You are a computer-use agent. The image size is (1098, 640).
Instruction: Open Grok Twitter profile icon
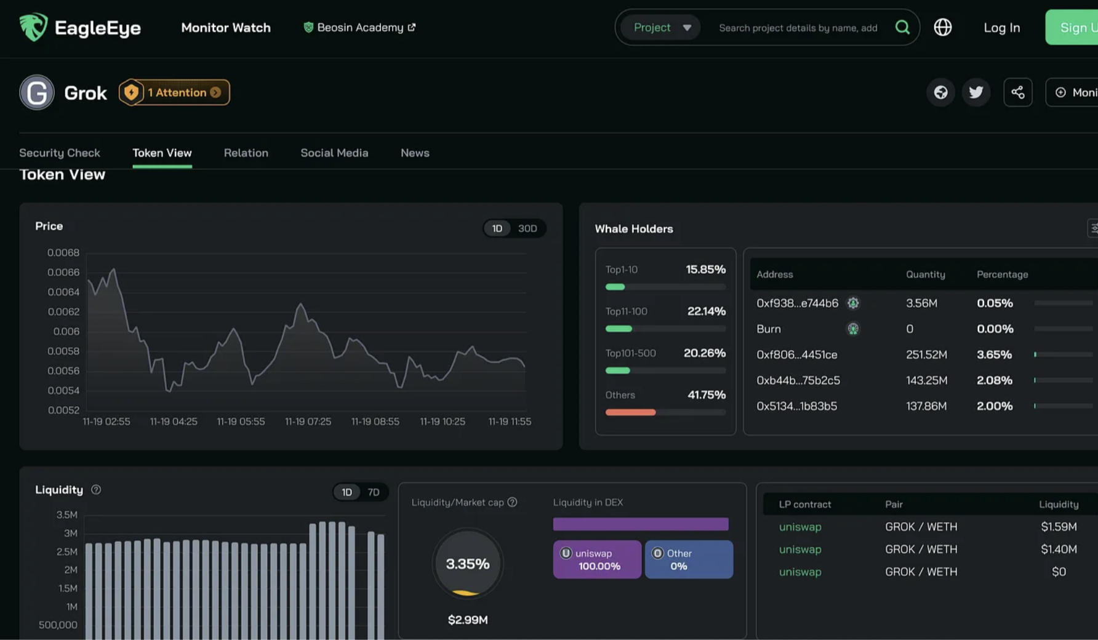click(x=976, y=92)
